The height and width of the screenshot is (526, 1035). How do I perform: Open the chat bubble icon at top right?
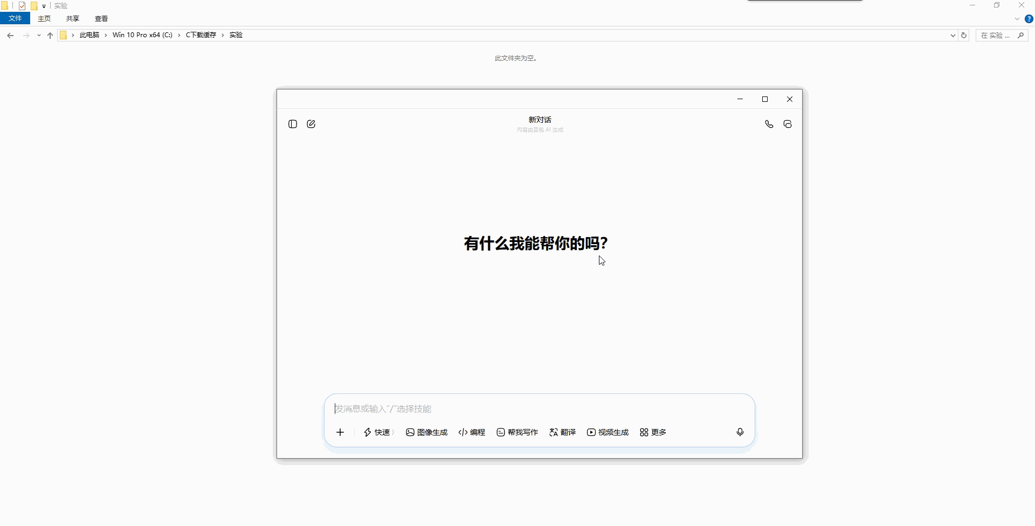point(788,124)
